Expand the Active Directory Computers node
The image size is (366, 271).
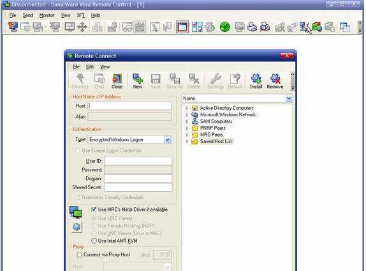pos(187,108)
